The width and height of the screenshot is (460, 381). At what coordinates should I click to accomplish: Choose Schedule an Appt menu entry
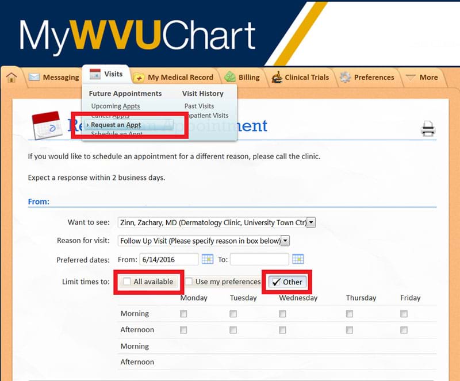[x=117, y=134]
